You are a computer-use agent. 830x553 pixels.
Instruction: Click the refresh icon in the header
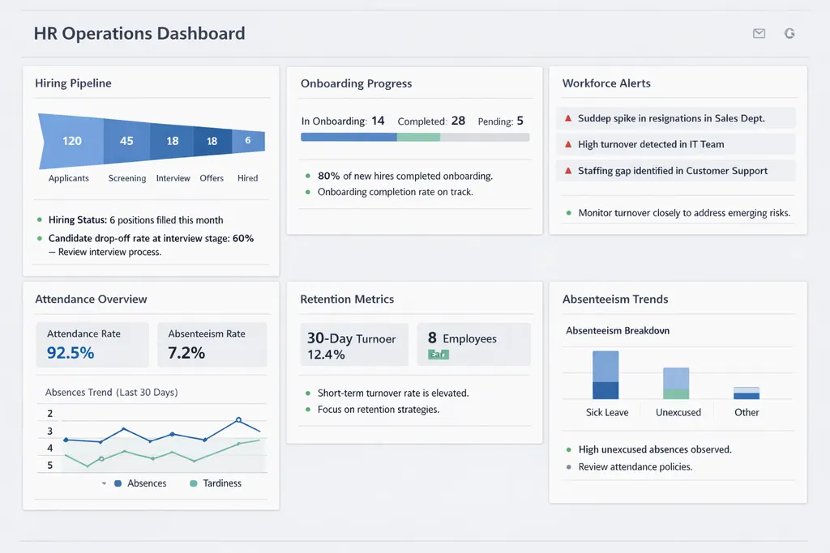[x=789, y=34]
